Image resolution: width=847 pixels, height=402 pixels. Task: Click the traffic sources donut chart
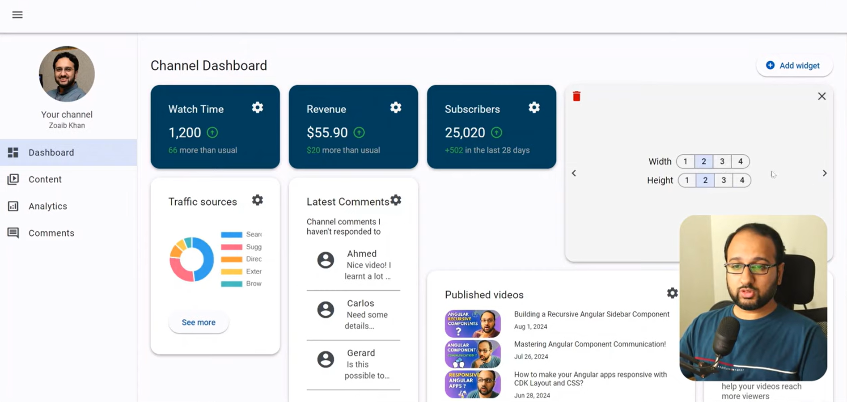[x=192, y=259]
